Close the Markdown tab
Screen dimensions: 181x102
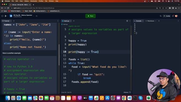coord(156,21)
